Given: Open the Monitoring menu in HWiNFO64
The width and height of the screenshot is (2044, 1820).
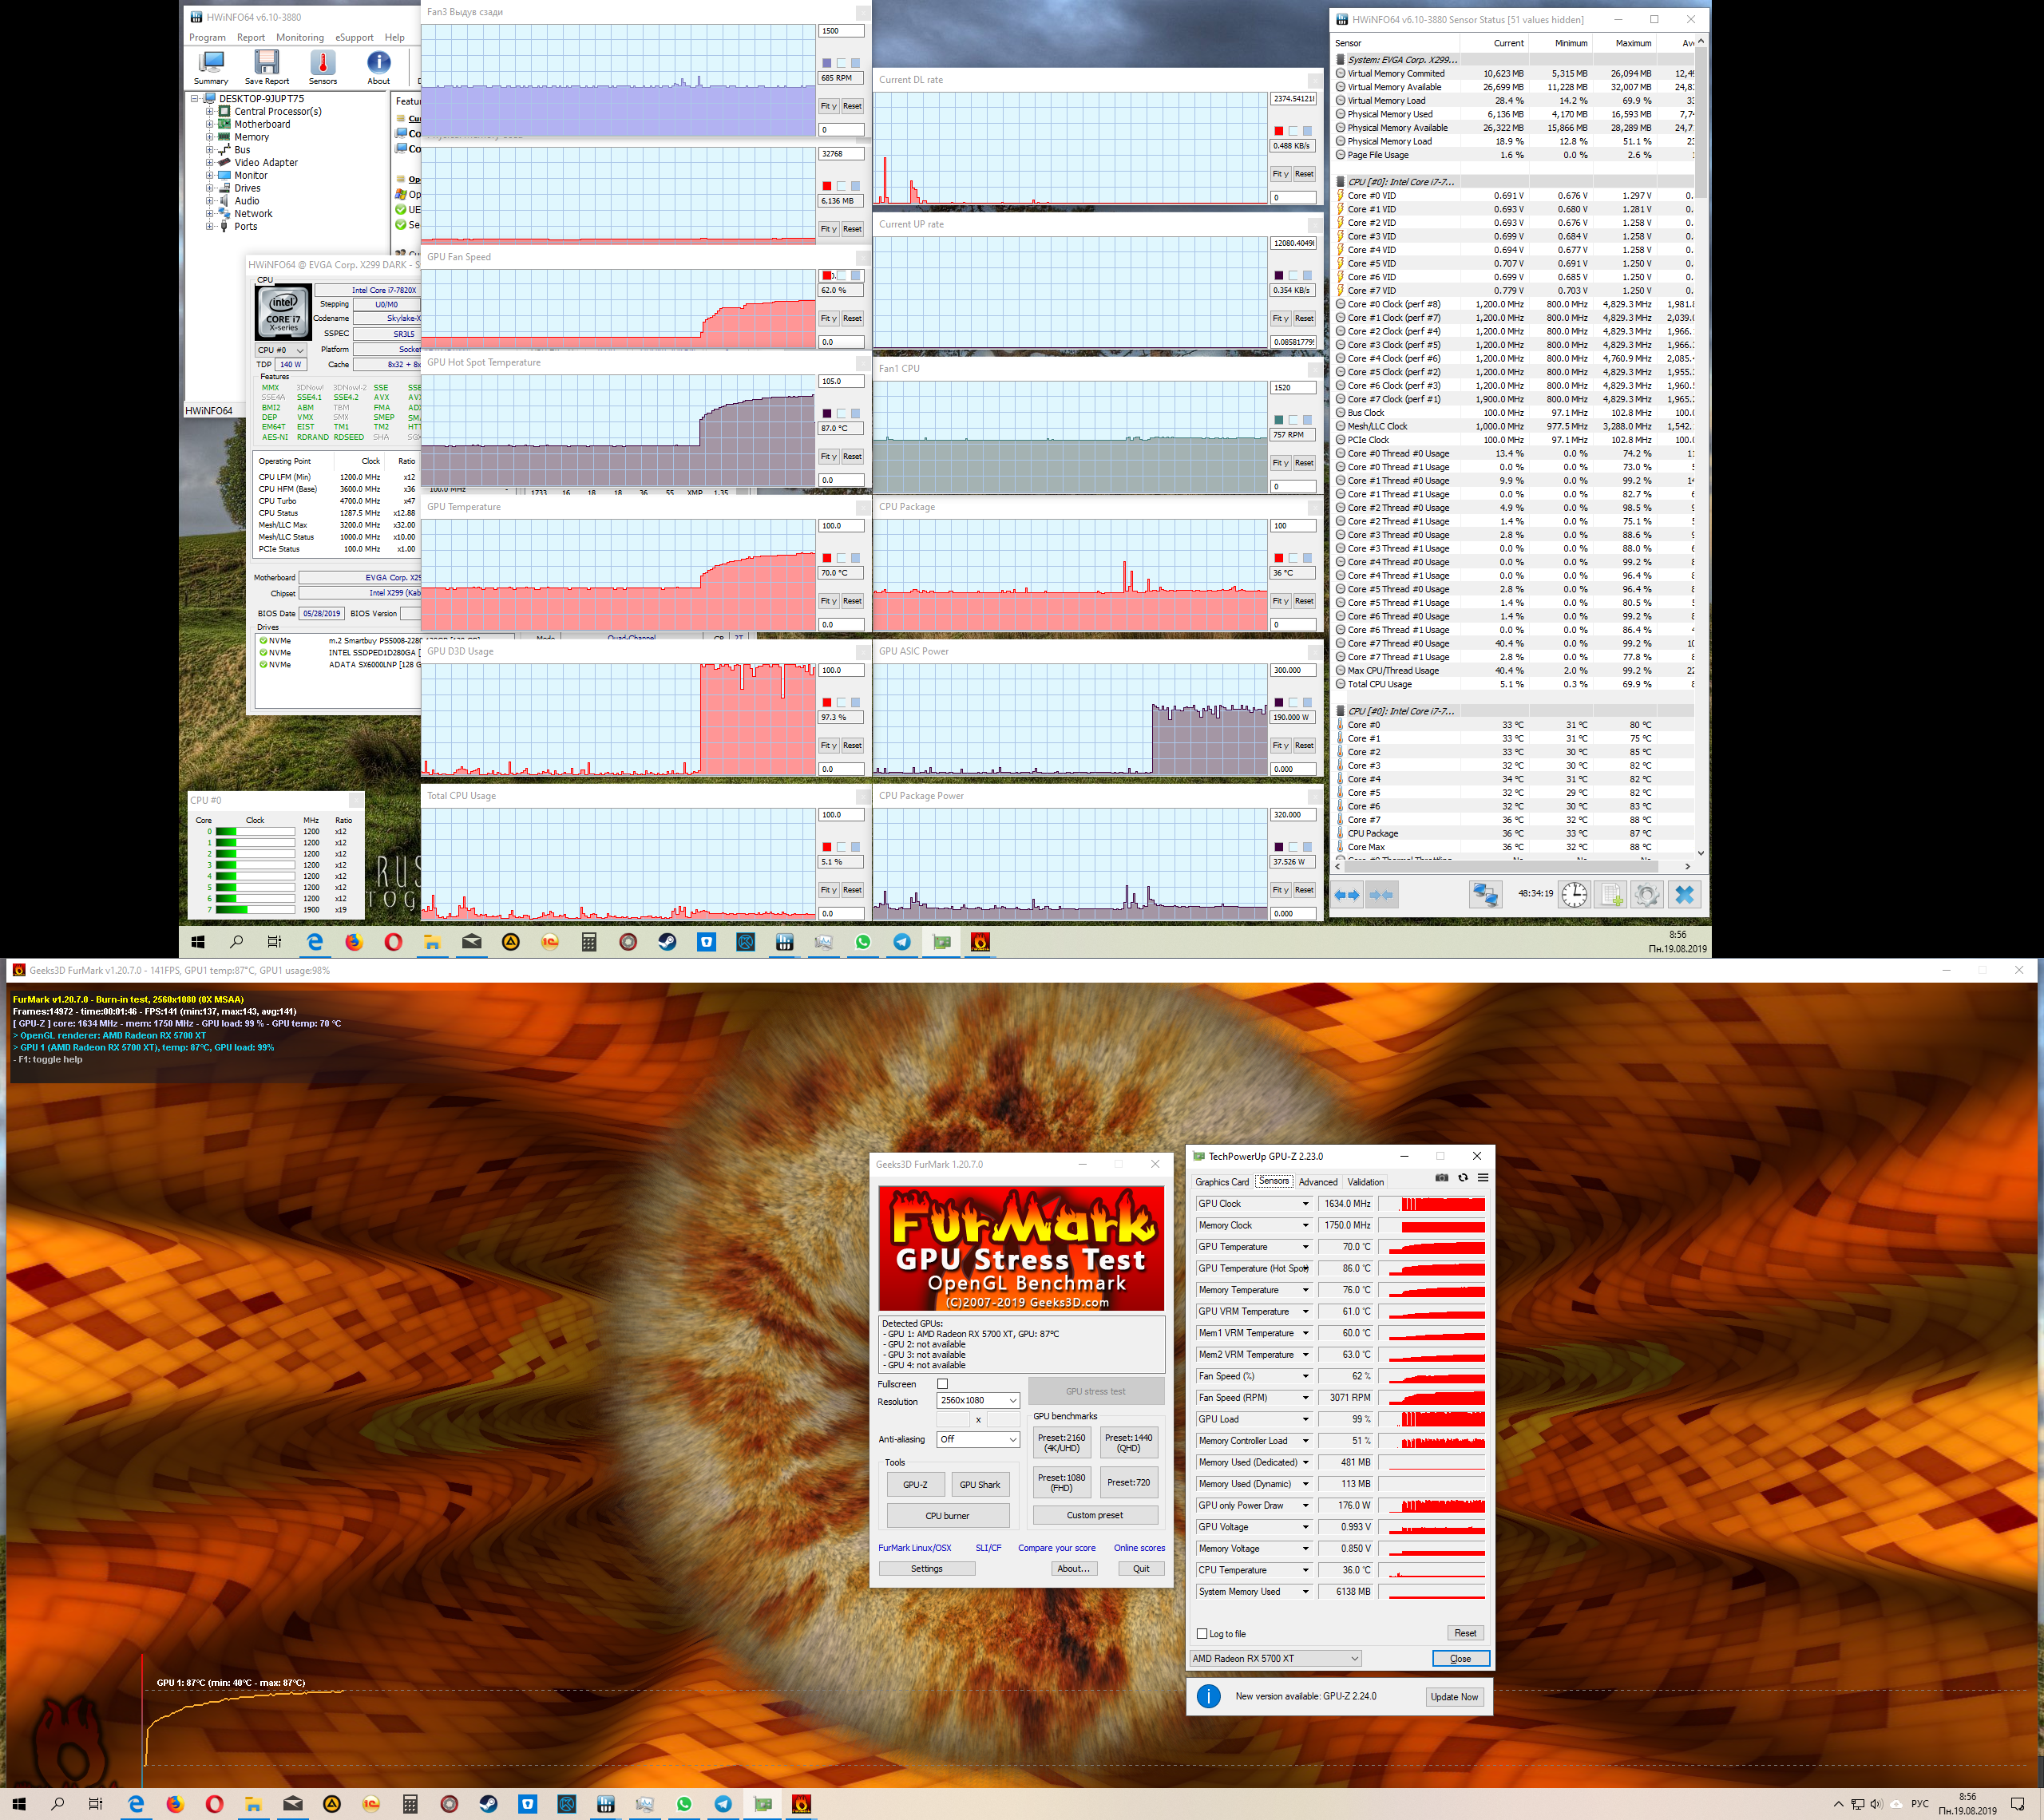Looking at the screenshot, I should tap(300, 37).
